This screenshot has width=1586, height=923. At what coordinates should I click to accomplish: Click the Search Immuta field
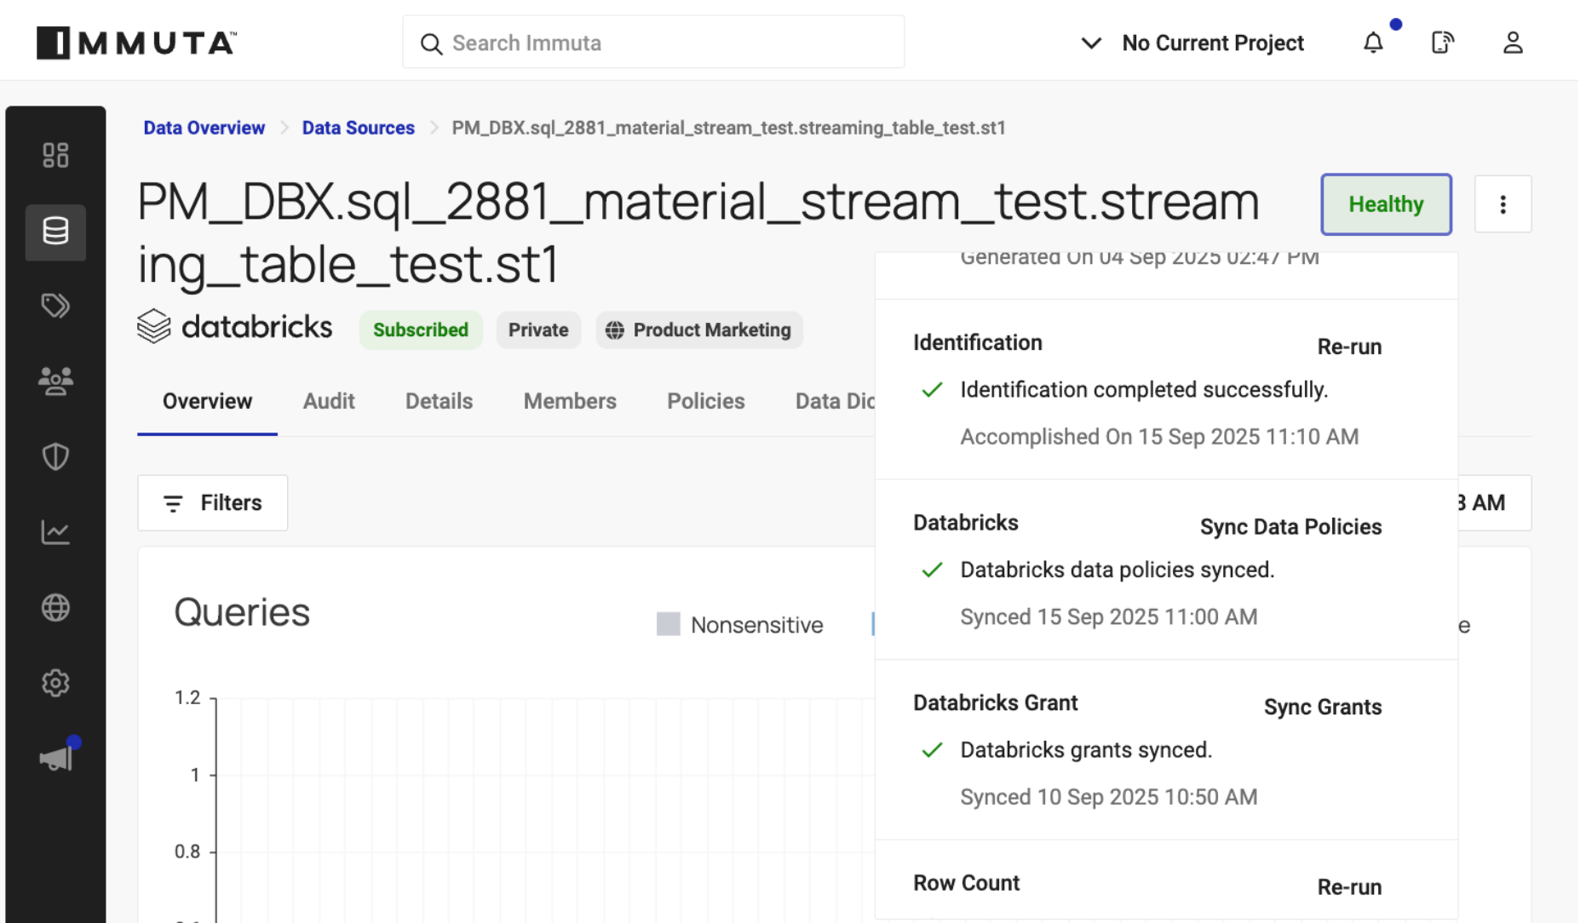point(653,43)
